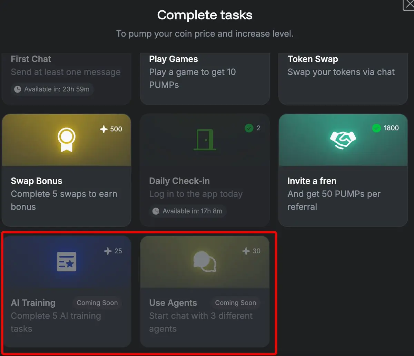Click the handshake icon on Invite a fren
Viewport: 414px width, 356px height.
pyautogui.click(x=343, y=139)
